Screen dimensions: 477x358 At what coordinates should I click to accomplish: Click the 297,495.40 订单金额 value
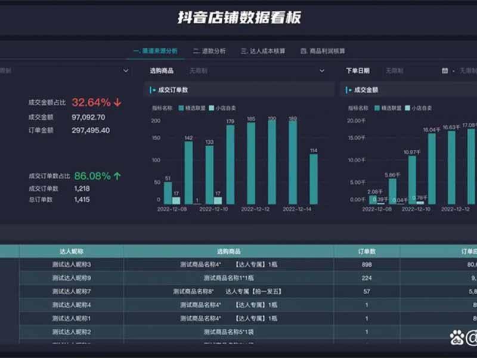[91, 130]
